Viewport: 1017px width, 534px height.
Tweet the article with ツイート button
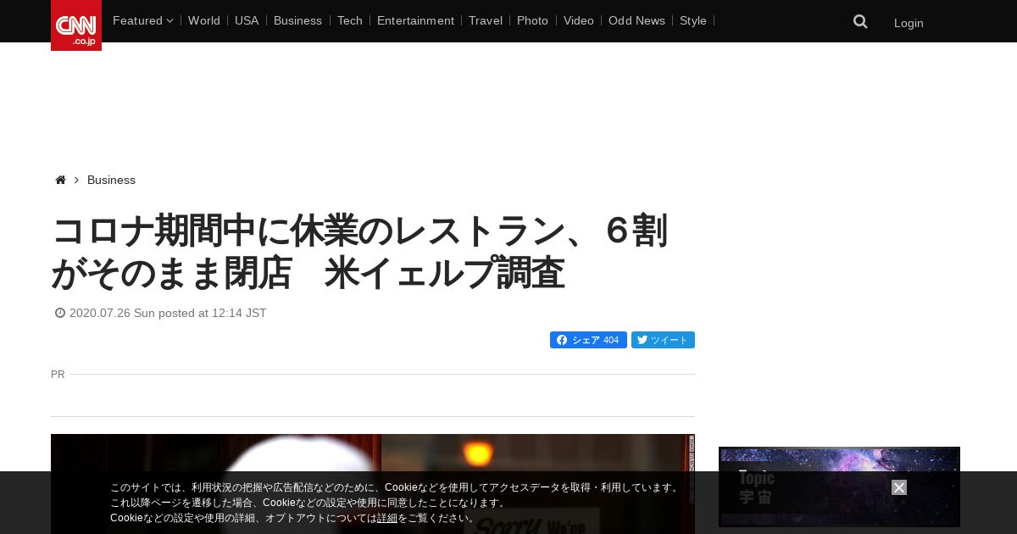(663, 340)
